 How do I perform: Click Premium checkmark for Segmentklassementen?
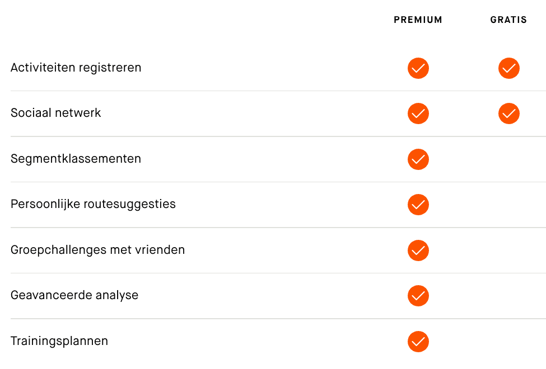418,159
